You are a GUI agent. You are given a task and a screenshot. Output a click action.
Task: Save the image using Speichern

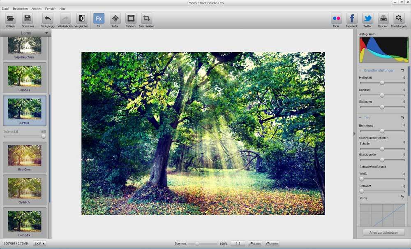click(28, 19)
